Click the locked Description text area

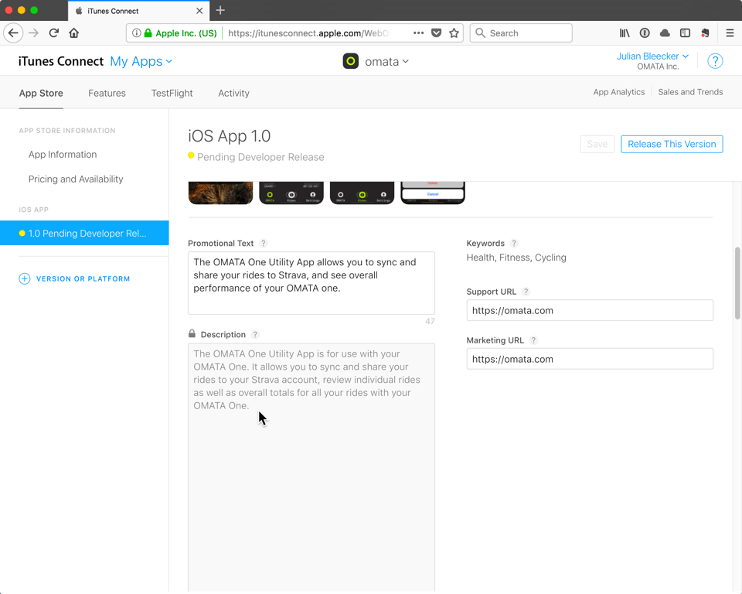pyautogui.click(x=311, y=467)
